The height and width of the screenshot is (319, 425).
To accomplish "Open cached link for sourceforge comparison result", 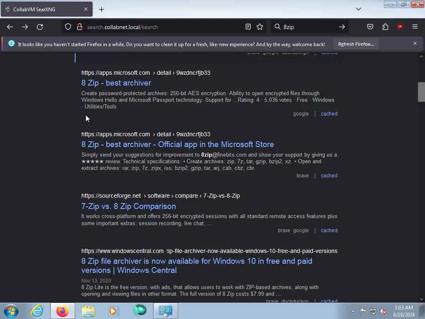I will tap(329, 230).
